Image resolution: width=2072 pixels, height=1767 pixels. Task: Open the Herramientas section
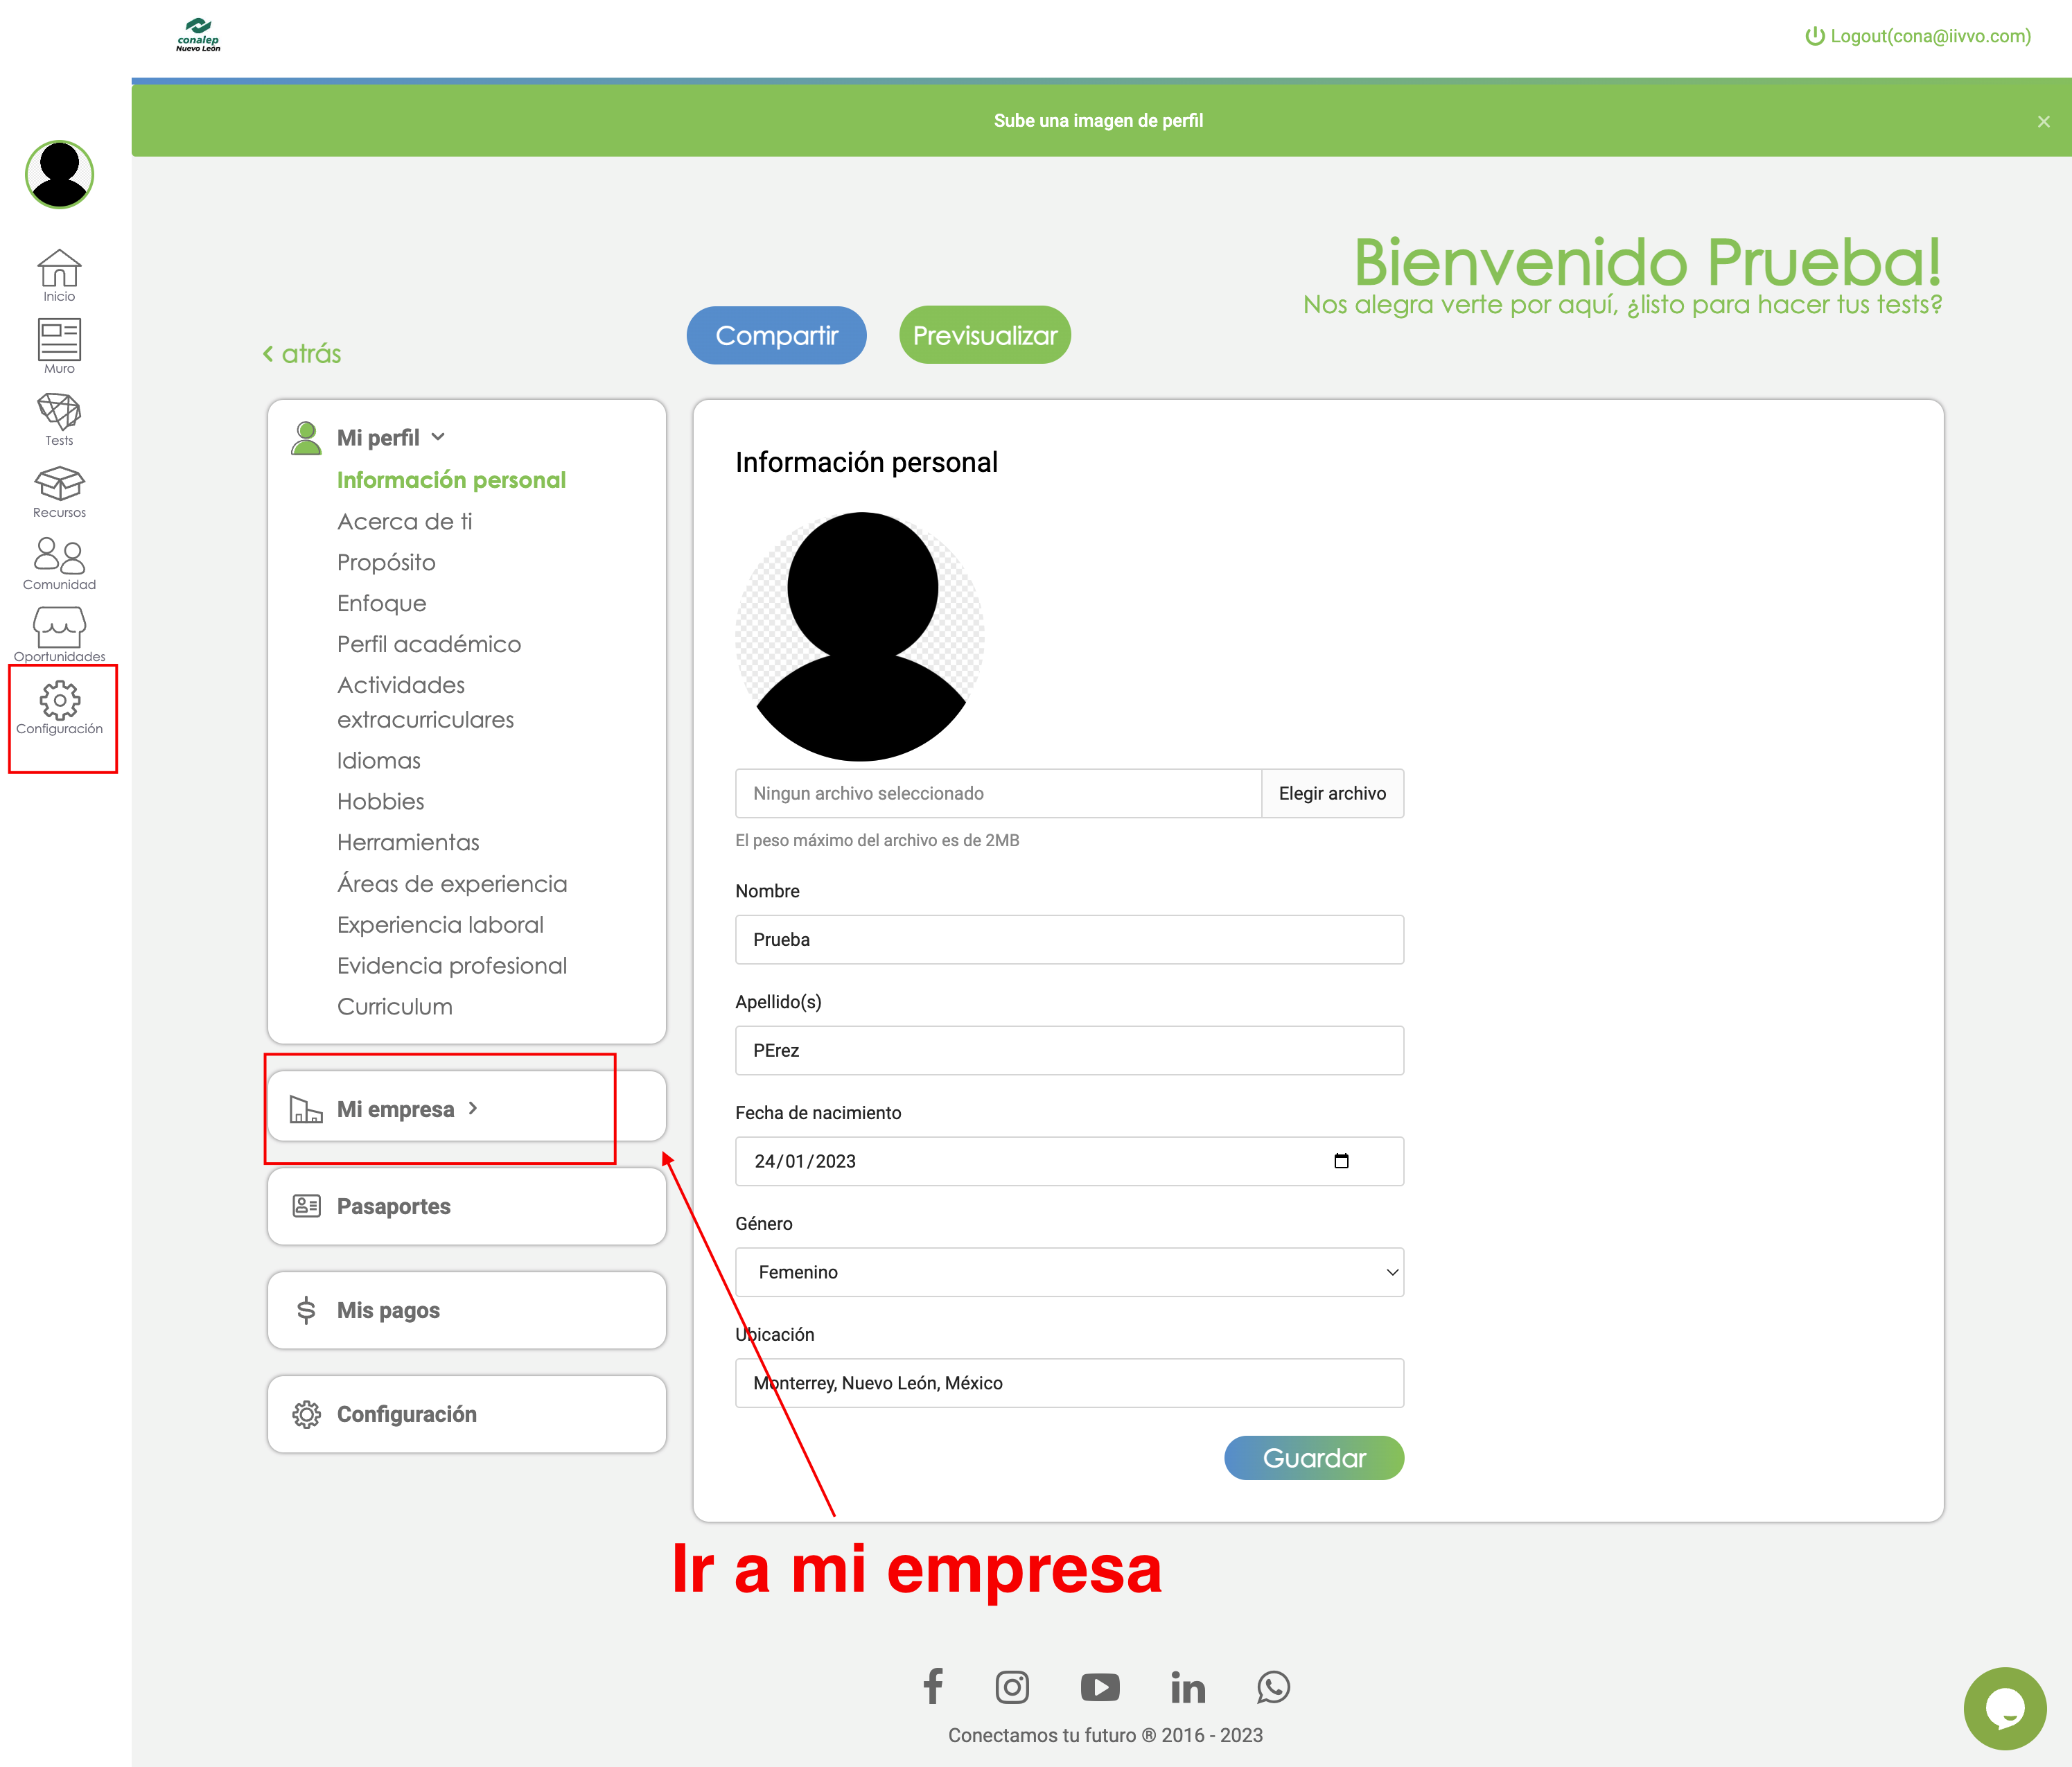(x=408, y=842)
